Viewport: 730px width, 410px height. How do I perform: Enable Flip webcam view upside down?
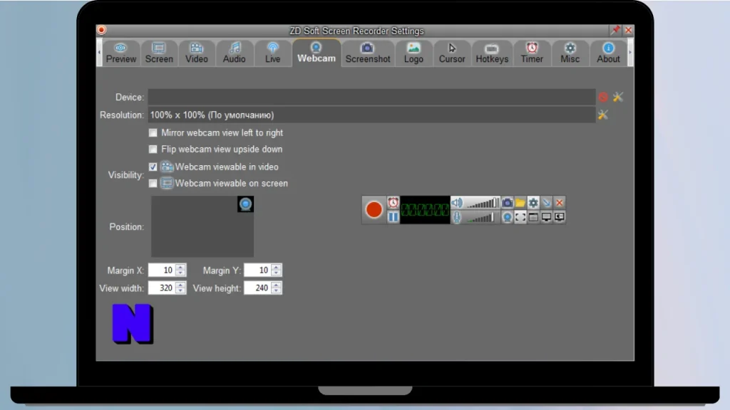(153, 149)
